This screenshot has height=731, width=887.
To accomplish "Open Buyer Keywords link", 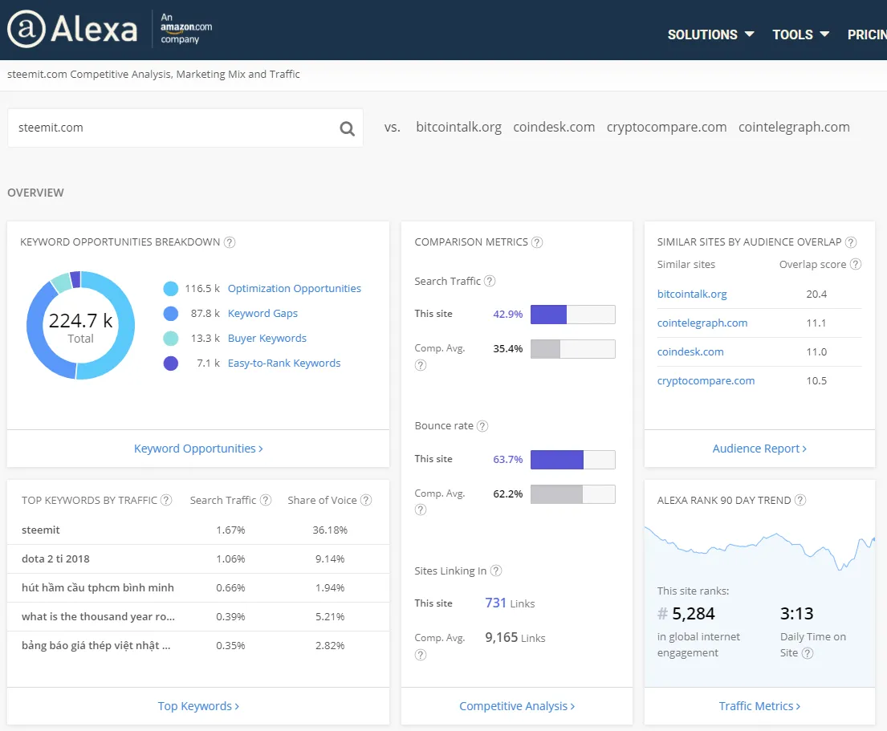I will 267,338.
